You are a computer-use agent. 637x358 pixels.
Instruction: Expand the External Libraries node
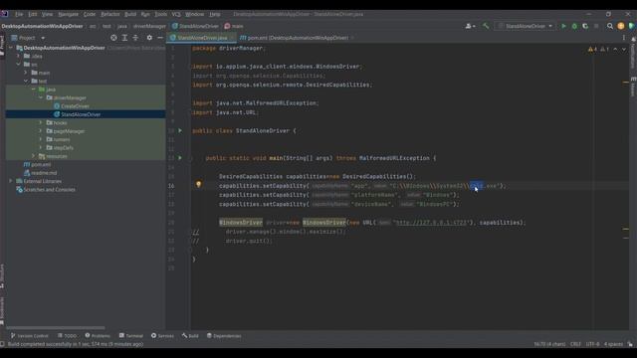point(11,181)
